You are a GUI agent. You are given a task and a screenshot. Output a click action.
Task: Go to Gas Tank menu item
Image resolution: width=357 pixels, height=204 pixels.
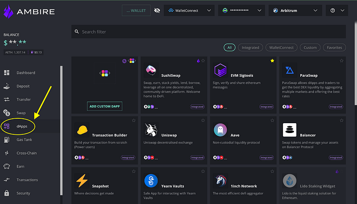24,140
